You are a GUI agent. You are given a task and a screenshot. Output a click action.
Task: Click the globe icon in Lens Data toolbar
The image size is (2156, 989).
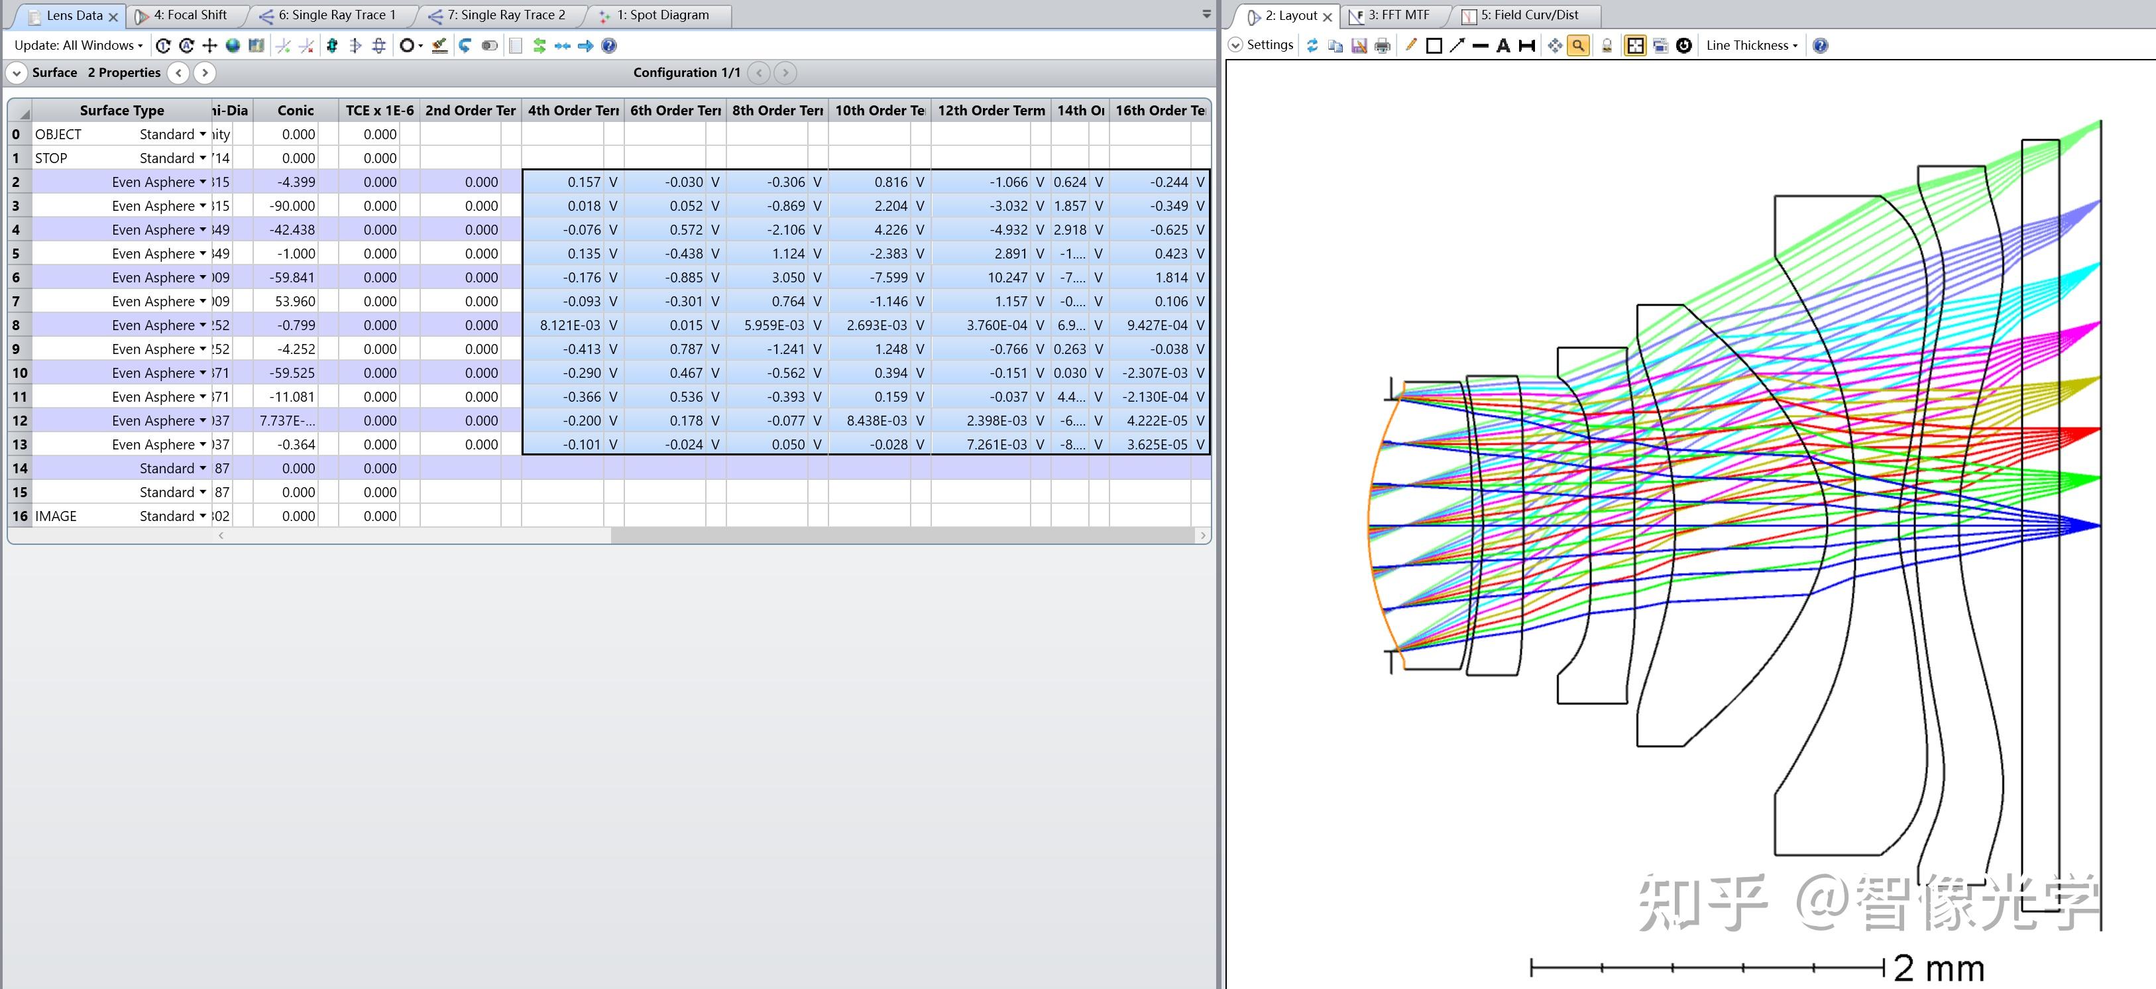coord(233,46)
